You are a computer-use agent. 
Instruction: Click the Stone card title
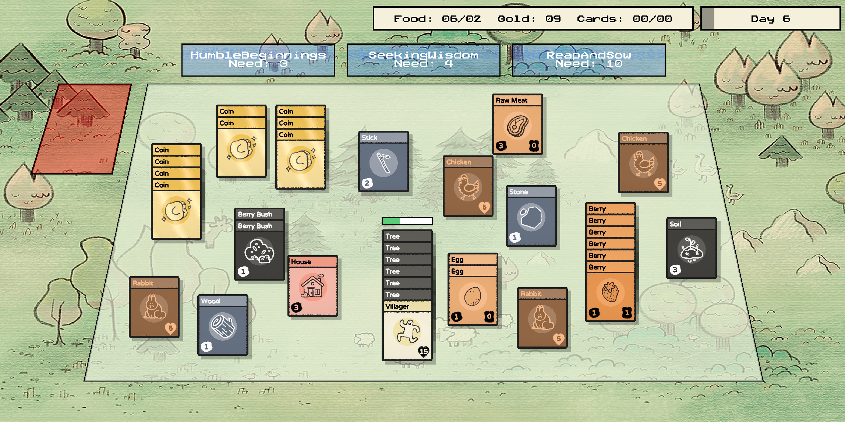click(519, 192)
